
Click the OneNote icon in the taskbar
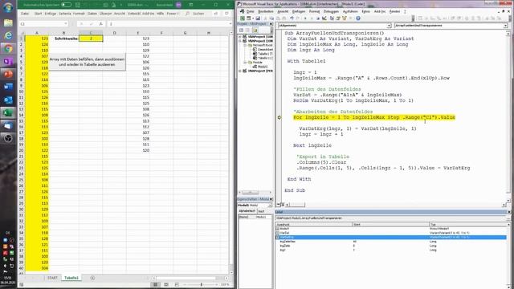(8, 61)
